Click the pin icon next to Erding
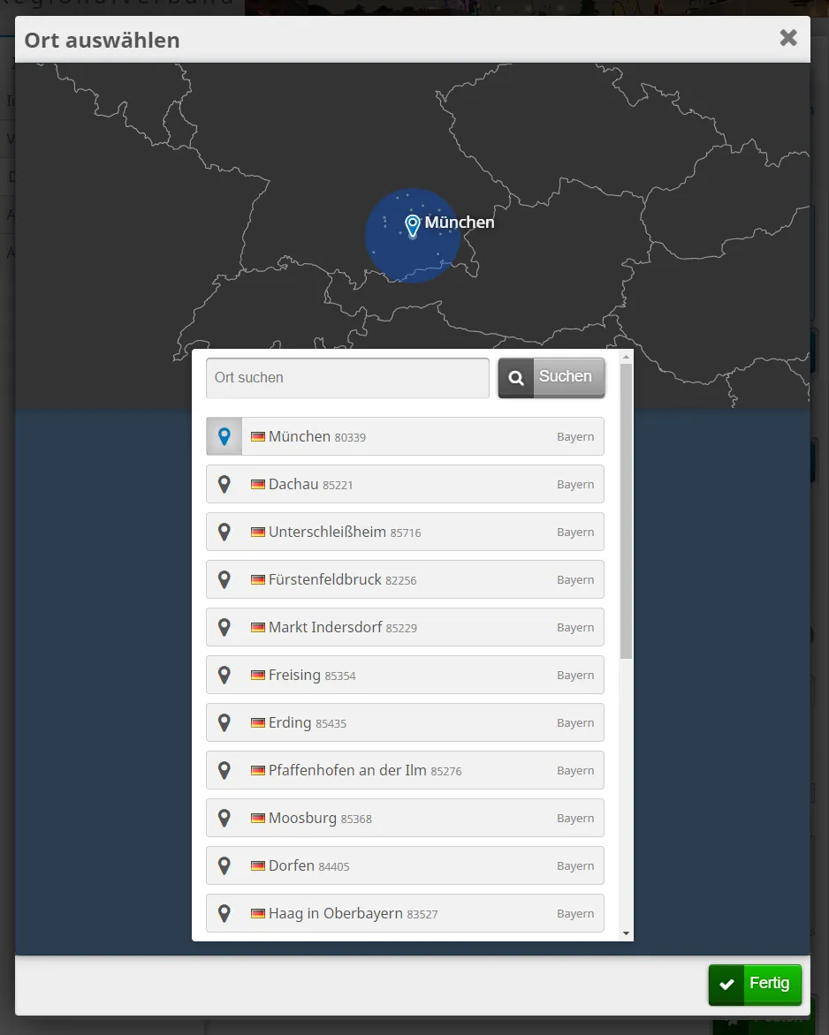829x1035 pixels. 224,722
